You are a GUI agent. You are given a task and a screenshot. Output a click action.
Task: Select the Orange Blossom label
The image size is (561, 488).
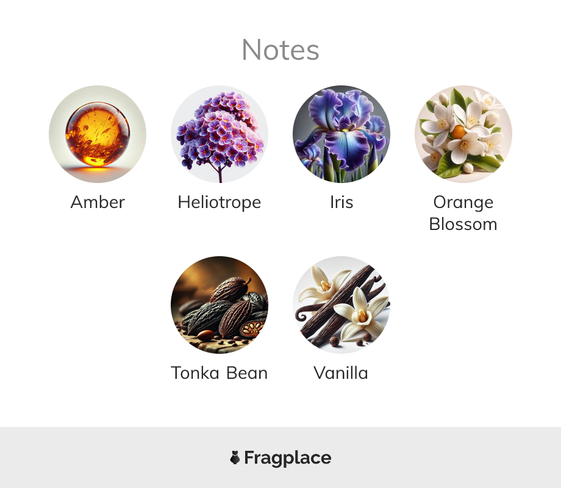(463, 213)
